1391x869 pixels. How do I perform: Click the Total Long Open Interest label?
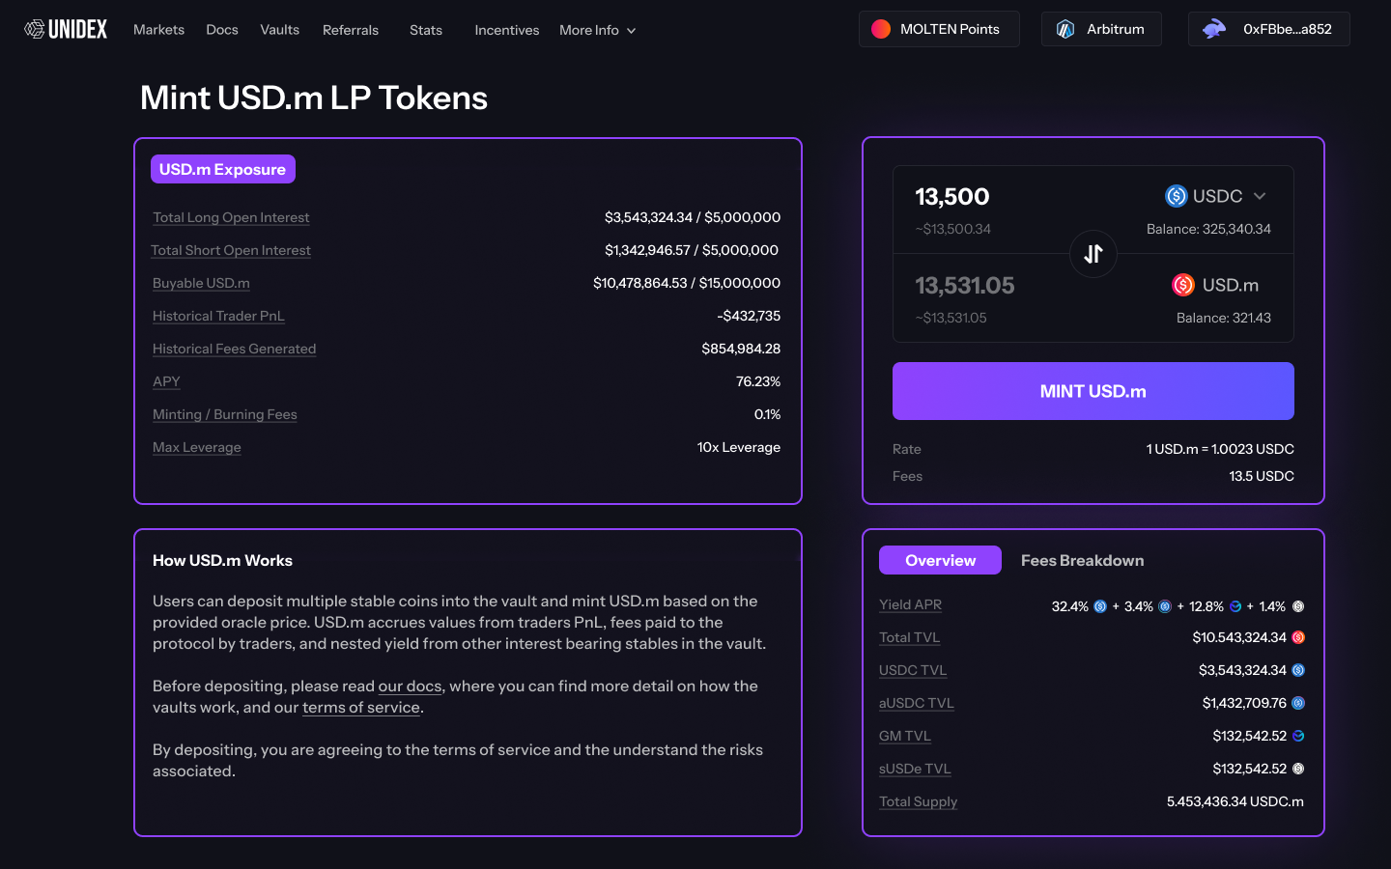click(x=231, y=217)
